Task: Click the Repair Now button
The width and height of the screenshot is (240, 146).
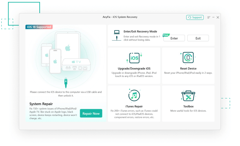Action: [x=91, y=113]
